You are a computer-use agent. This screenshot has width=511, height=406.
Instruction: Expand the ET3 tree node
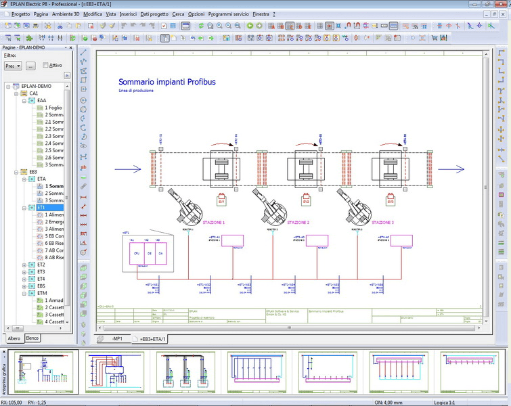(x=24, y=272)
